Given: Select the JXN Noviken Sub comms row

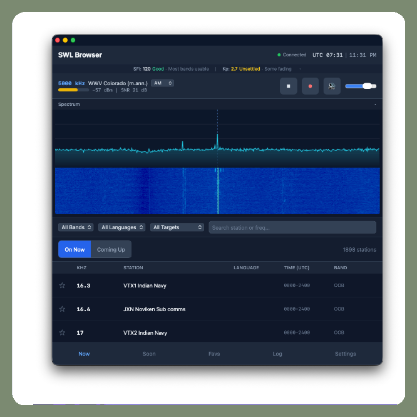Looking at the screenshot, I should tap(217, 309).
